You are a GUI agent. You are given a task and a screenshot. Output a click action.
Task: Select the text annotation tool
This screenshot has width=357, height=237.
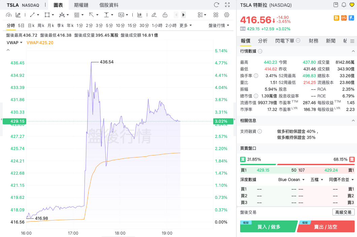coord(121,15)
